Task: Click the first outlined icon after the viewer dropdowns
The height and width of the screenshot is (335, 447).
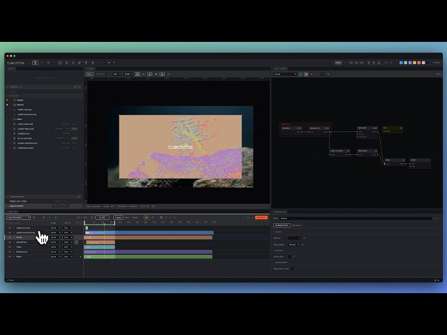Action: pyautogui.click(x=138, y=74)
